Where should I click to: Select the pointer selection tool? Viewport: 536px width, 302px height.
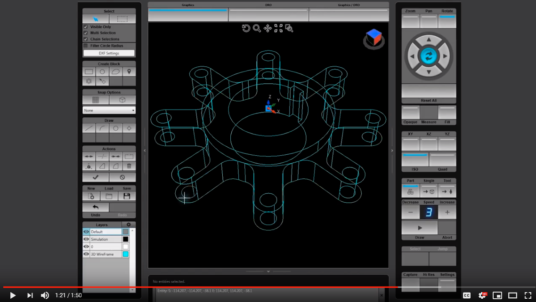(x=96, y=19)
